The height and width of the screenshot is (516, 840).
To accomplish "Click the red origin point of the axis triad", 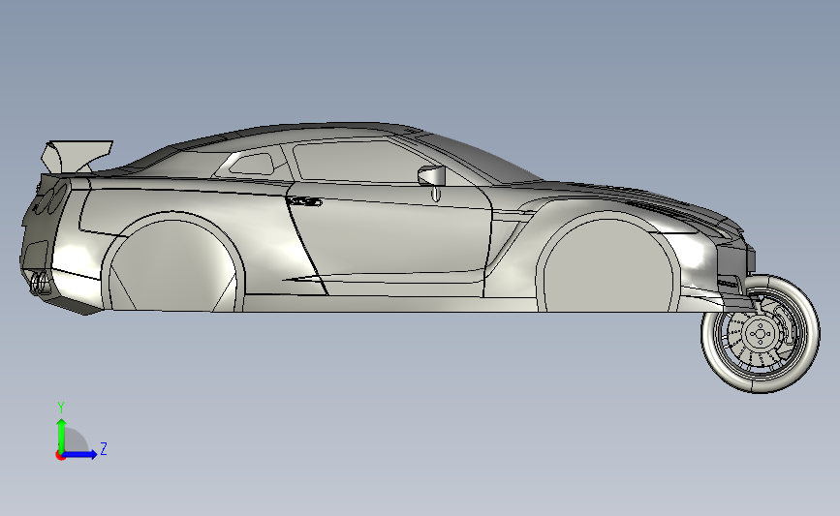I will [x=60, y=456].
